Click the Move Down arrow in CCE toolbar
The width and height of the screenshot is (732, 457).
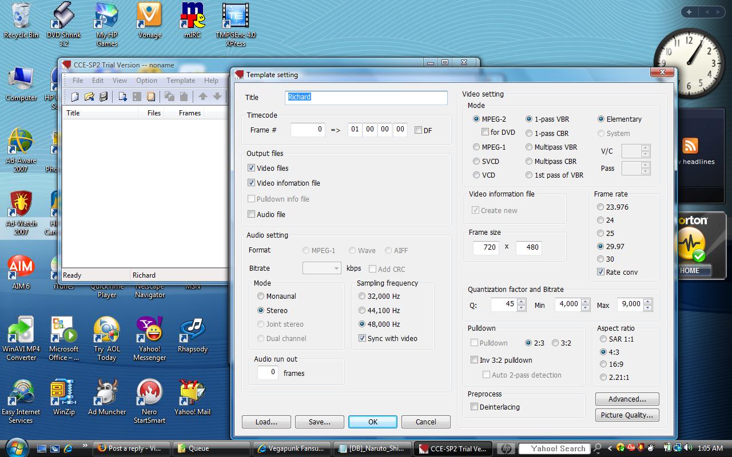217,97
